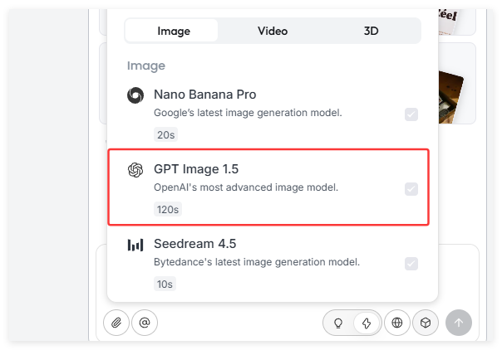This screenshot has height=350, width=502.
Task: Enable the Seedream 4.5 checkbox
Action: (411, 264)
